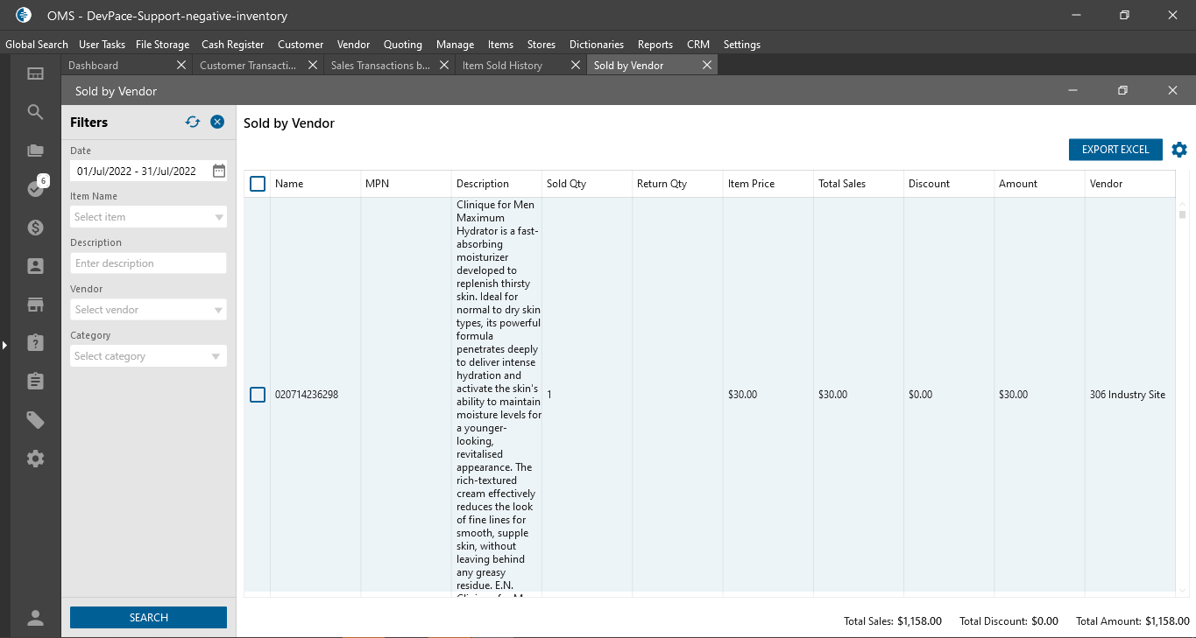The image size is (1196, 638).
Task: Close the Sold by Vendor inner panel
Action: click(x=1172, y=90)
